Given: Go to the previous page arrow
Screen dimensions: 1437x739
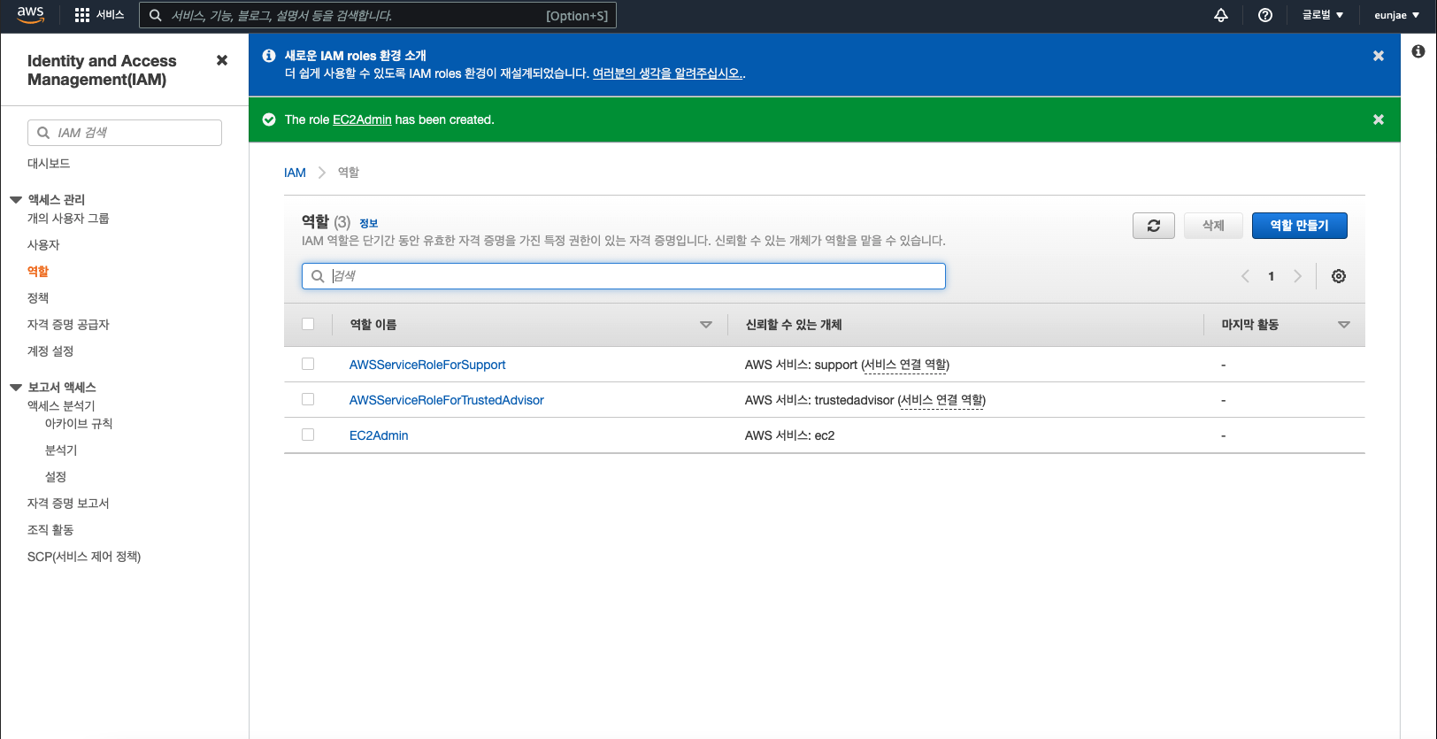Looking at the screenshot, I should coord(1245,276).
